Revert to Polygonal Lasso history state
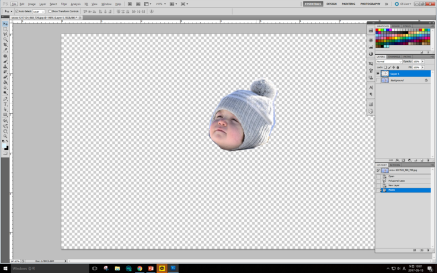 pyautogui.click(x=396, y=180)
